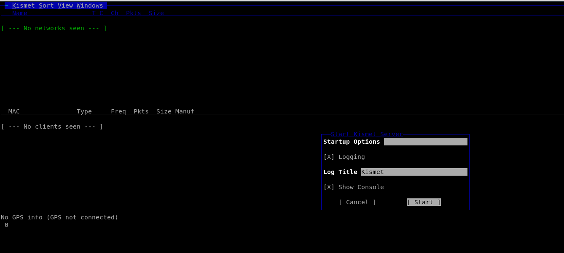Click the Freq column header
Screen dimensions: 564x253
[x=118, y=111]
